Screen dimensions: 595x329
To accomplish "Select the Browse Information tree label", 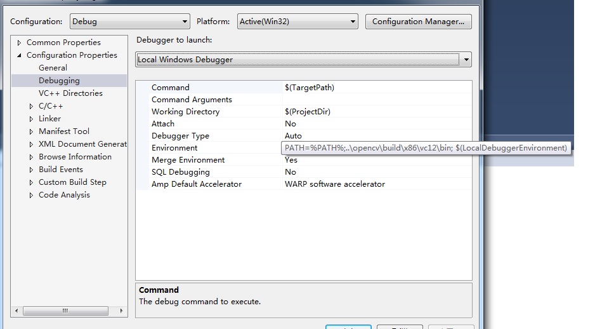I will pos(75,157).
